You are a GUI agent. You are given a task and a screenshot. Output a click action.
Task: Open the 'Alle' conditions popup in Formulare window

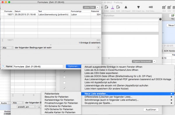[x=8, y=48]
